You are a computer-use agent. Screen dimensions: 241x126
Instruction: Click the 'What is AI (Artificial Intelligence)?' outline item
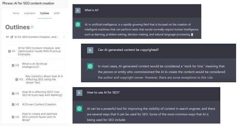click(38, 65)
